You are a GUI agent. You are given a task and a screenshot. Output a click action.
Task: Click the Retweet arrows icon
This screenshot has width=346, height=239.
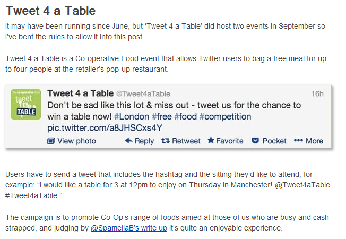165,141
